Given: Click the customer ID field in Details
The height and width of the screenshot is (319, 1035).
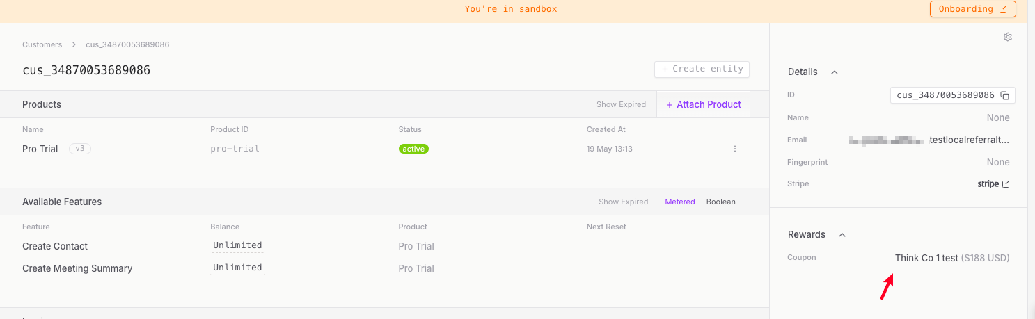Looking at the screenshot, I should pyautogui.click(x=953, y=95).
